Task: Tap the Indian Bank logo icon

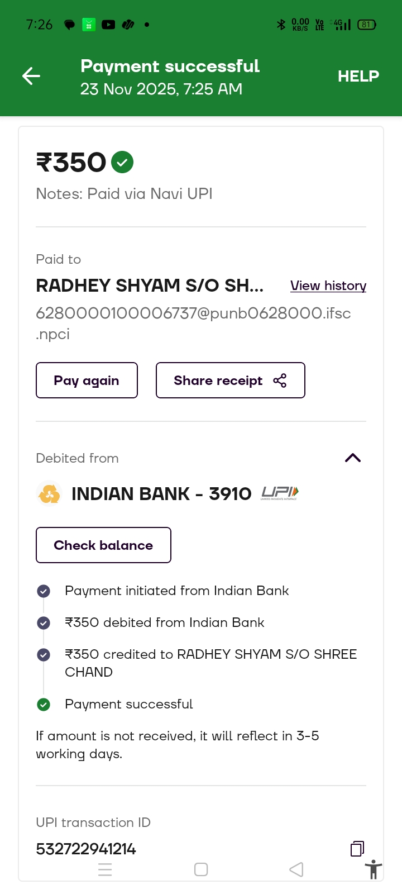Action: point(49,494)
